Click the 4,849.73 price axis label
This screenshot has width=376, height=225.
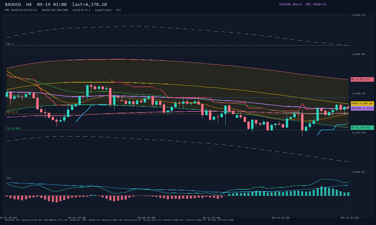pos(359,15)
